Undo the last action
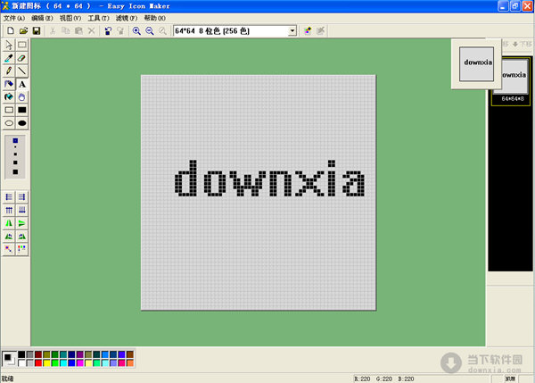Screen dimensions: 535x383 [108, 30]
